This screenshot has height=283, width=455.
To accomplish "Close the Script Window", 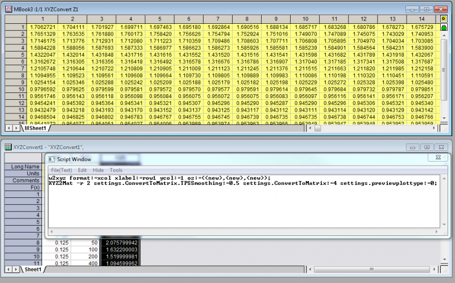I will (438, 157).
